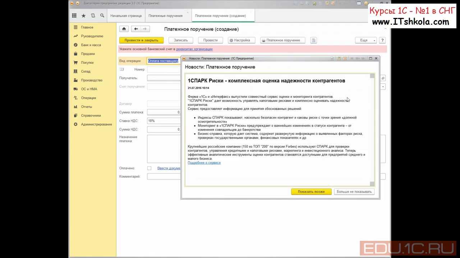
Task: Open Руководителю section in sidebar
Action: (x=92, y=36)
